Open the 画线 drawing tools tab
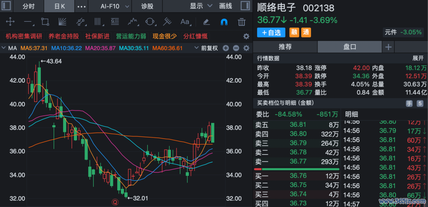This screenshot has width=428, height=207. point(225,6)
